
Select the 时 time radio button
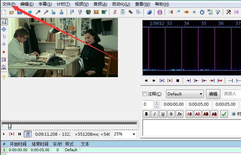(234, 114)
